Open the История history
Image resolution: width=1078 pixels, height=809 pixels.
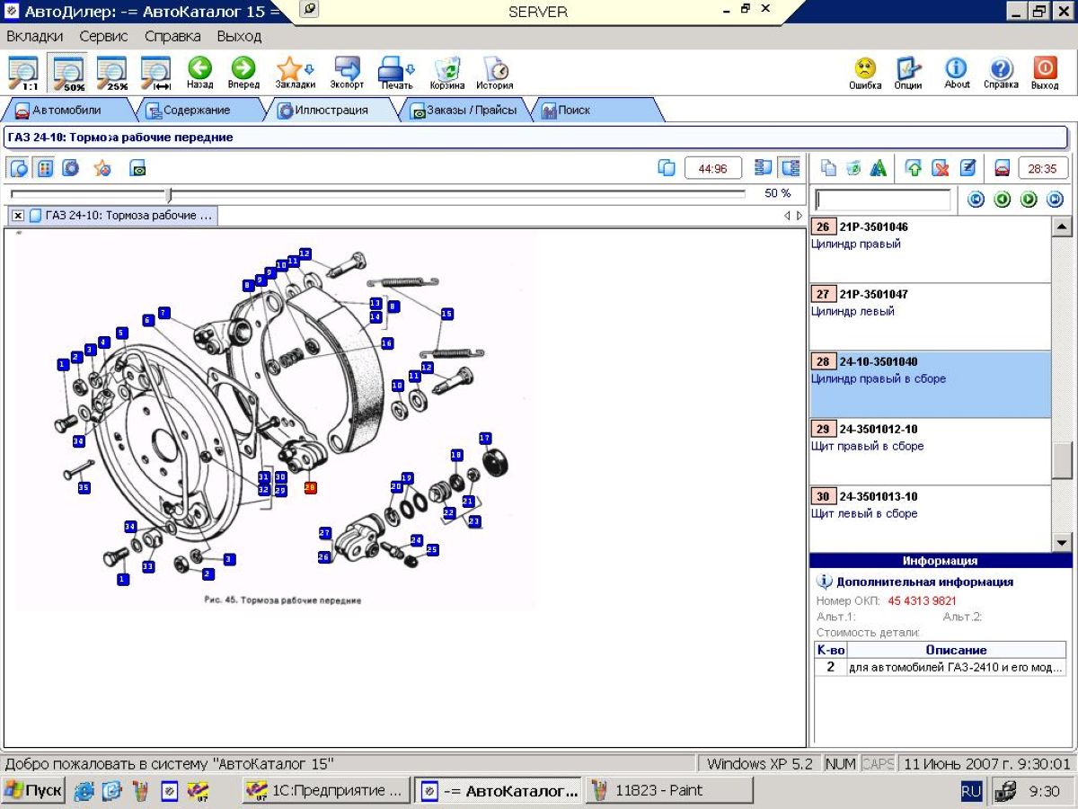tap(495, 73)
